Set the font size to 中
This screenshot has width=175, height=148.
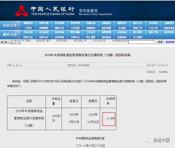click(x=17, y=65)
